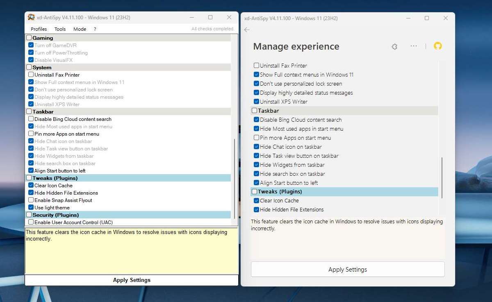The width and height of the screenshot is (492, 302).
Task: Click the left window's vertical scrollbar thumb
Action: [235, 179]
